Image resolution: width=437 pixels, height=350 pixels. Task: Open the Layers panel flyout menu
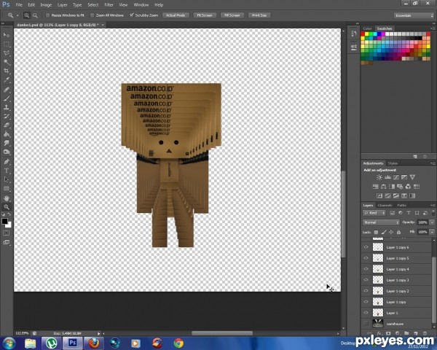point(432,205)
